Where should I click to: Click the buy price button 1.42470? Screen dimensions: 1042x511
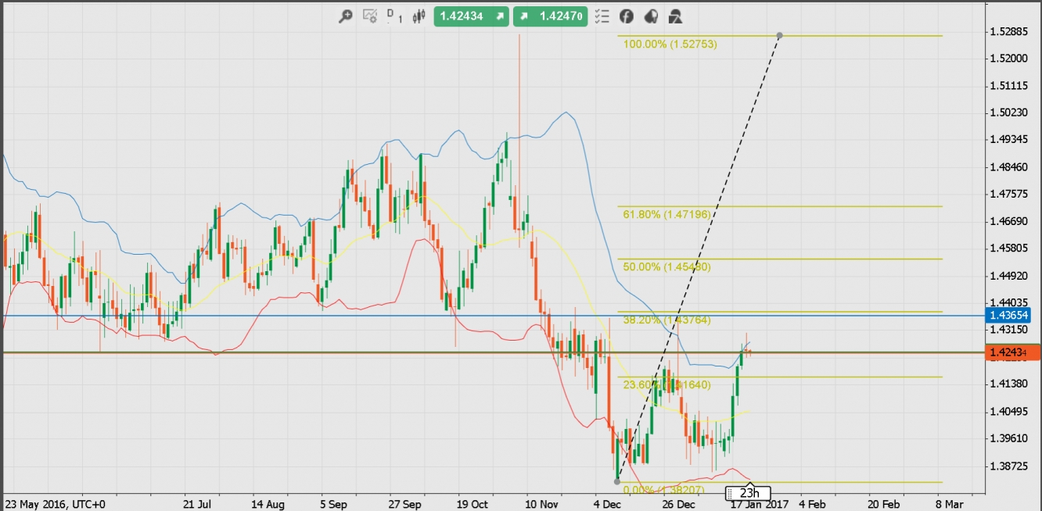(x=550, y=16)
